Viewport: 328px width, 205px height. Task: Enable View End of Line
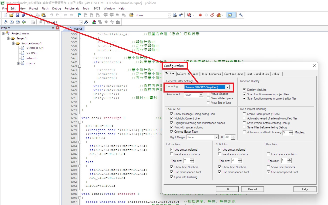click(208, 103)
